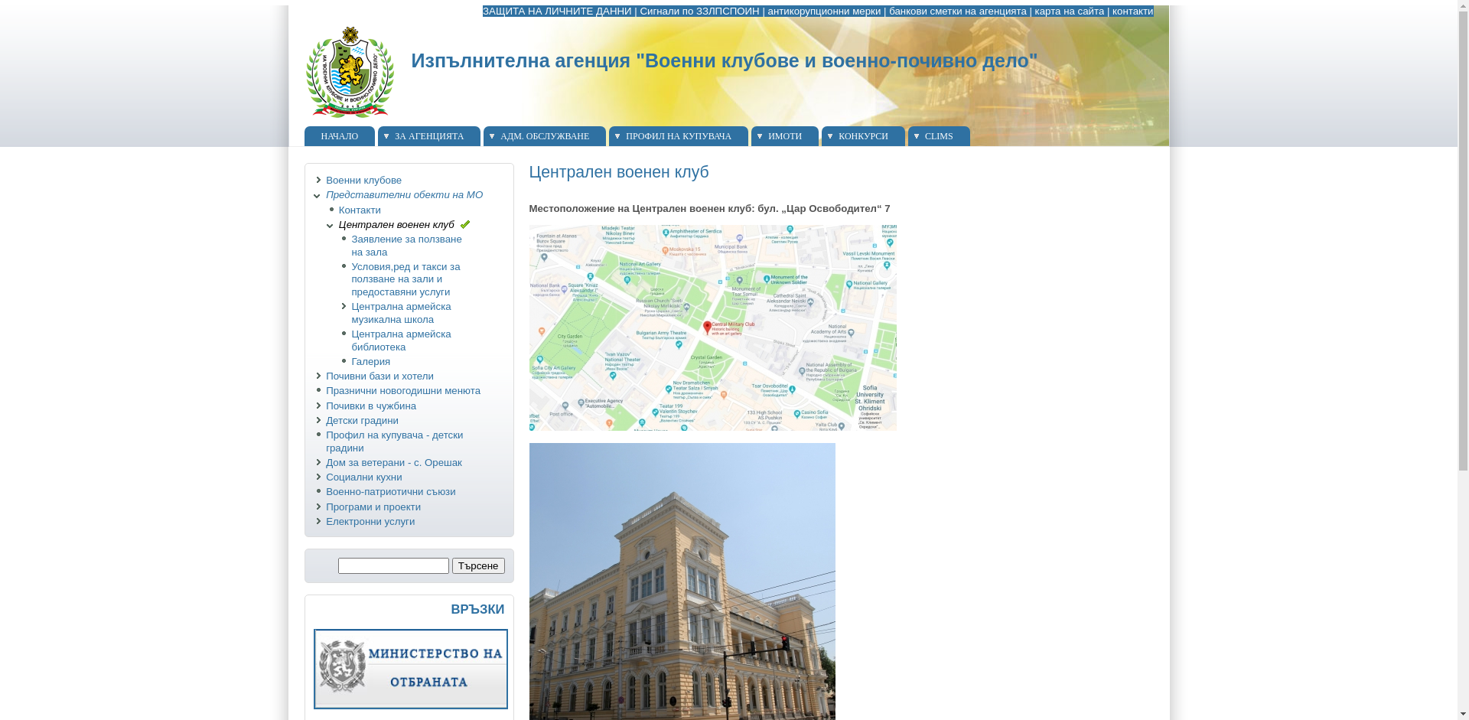Expand the АДМ. ОБСЛУЖВАНЕ dropdown
The width and height of the screenshot is (1469, 720).
pyautogui.click(x=546, y=136)
